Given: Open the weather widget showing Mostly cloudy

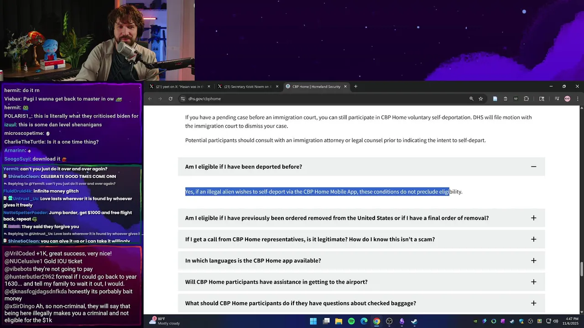Looking at the screenshot, I should point(165,321).
